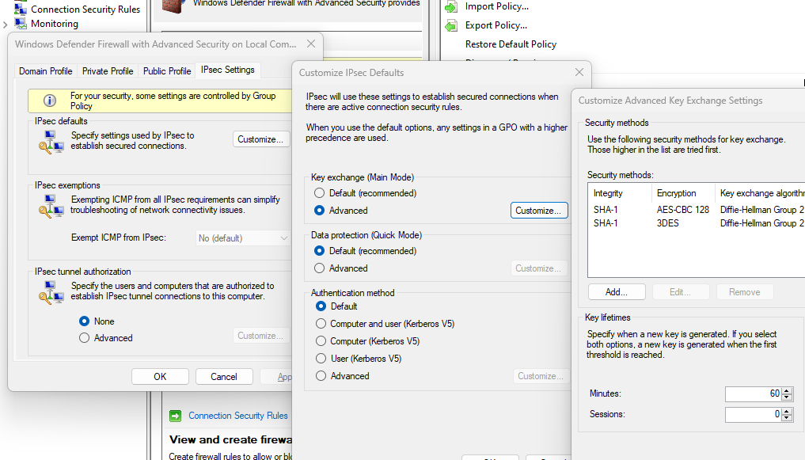Screen dimensions: 805x460
Task: Increase the Sessions key lifetime value
Action: [787, 411]
